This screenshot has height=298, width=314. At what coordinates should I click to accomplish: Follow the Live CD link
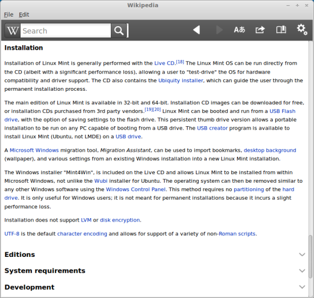point(164,63)
